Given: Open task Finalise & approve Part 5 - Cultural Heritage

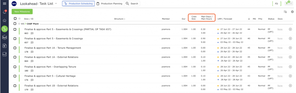Looking at the screenshot, I should point(50,76).
